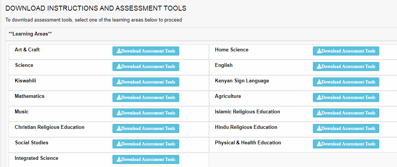
Task: Download Music assessment tools
Action: coord(146,113)
